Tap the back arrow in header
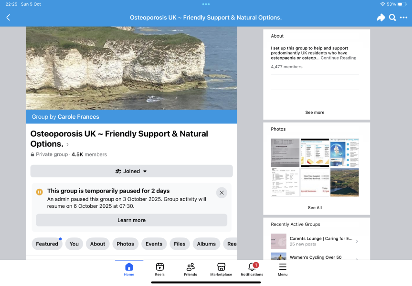412x286 pixels. [x=8, y=18]
